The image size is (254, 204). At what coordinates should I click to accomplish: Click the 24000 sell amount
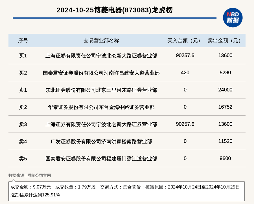click(225, 90)
